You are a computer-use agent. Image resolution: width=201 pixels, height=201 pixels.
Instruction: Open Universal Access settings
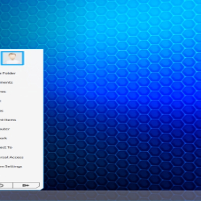pos(12,157)
